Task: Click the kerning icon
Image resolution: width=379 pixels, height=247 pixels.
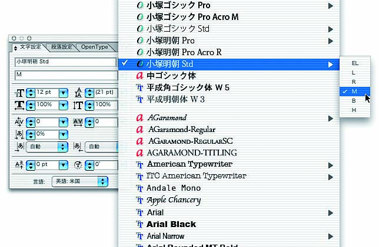Action: click(19, 122)
